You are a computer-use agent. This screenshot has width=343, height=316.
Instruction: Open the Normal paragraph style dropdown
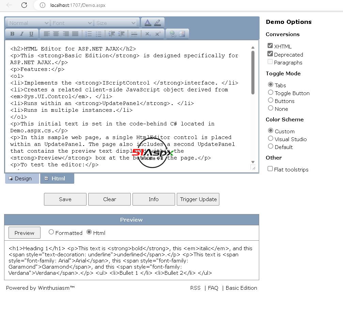point(28,23)
